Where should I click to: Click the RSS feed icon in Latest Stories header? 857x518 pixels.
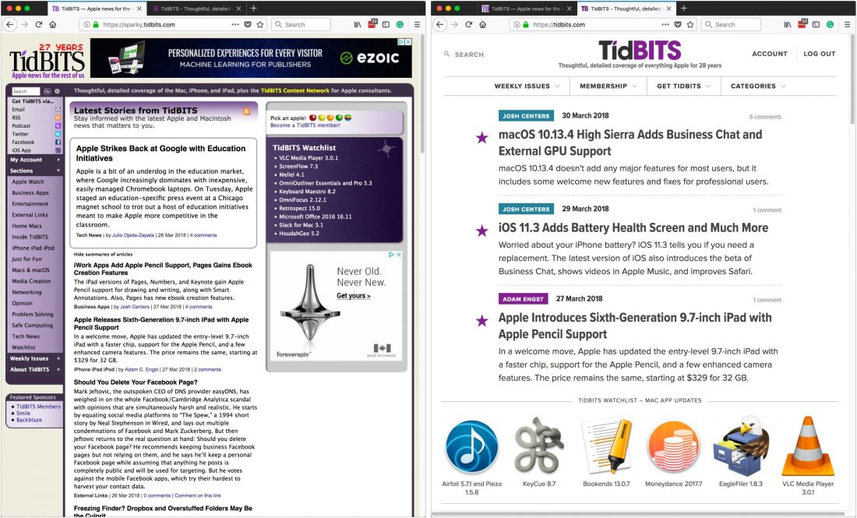click(x=247, y=112)
